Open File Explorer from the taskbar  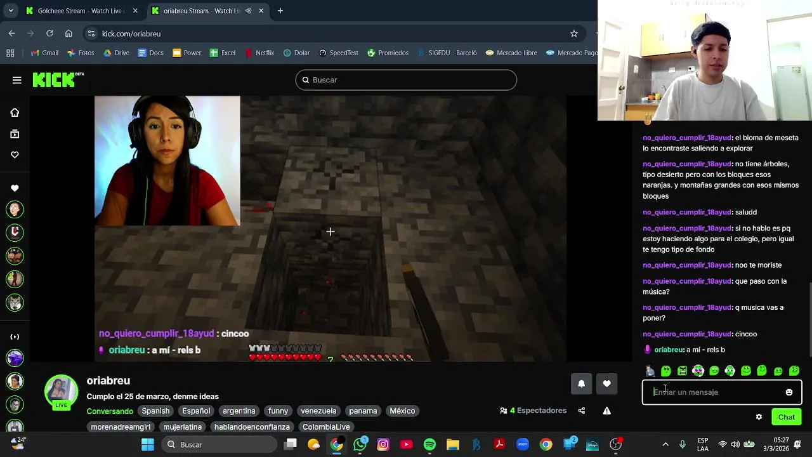453,444
